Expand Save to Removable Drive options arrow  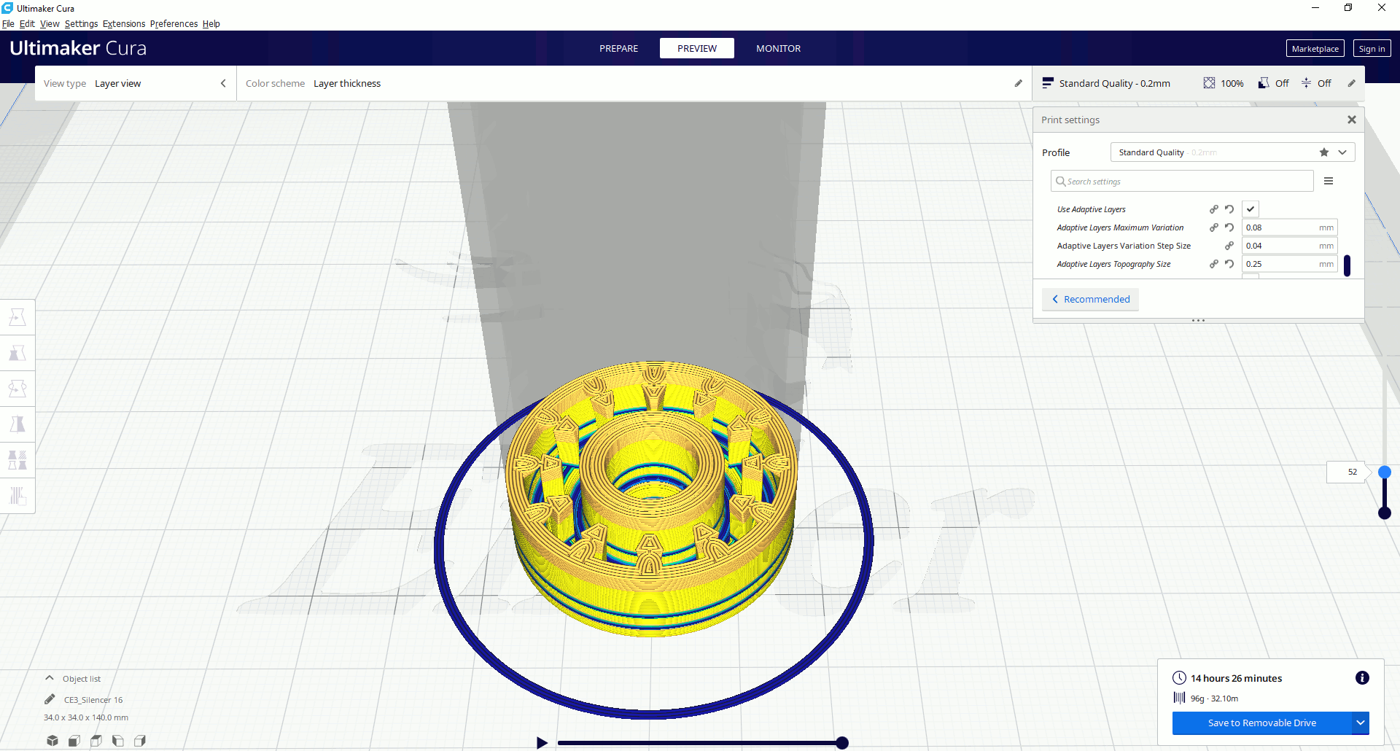coord(1361,723)
